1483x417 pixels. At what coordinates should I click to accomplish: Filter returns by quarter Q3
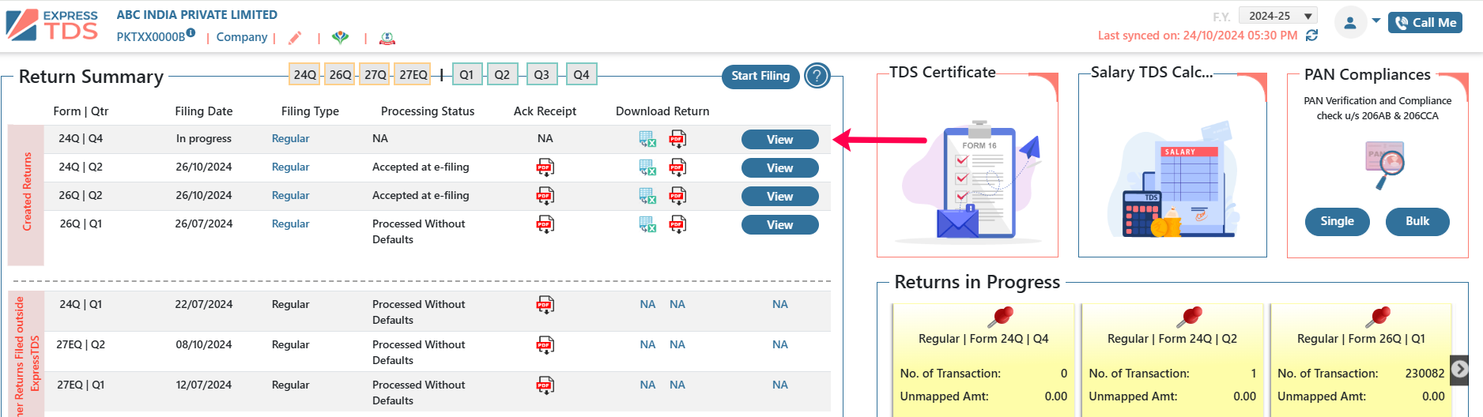pyautogui.click(x=542, y=74)
